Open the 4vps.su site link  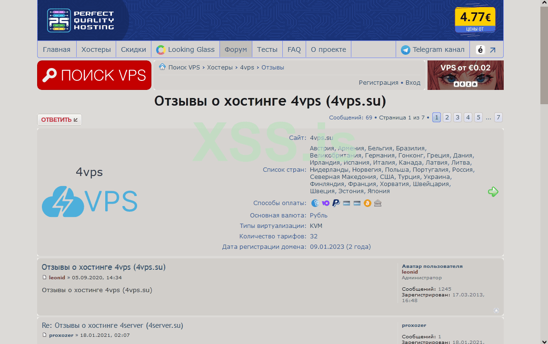(321, 138)
